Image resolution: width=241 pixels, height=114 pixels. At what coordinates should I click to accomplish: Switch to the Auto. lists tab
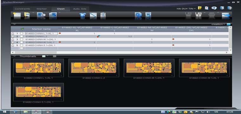click(80, 9)
